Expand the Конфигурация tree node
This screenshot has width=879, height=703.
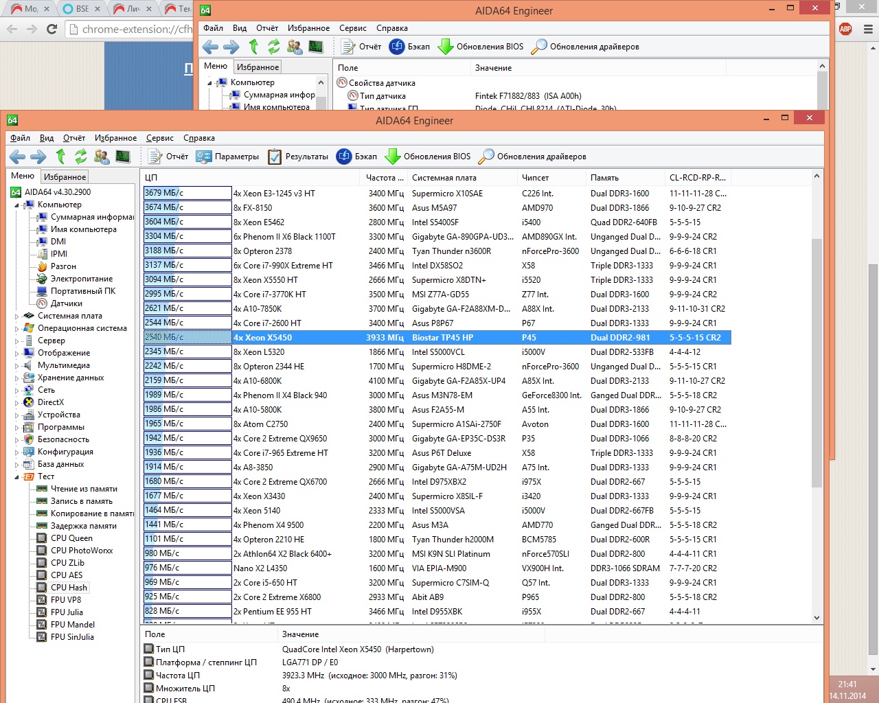tap(16, 452)
